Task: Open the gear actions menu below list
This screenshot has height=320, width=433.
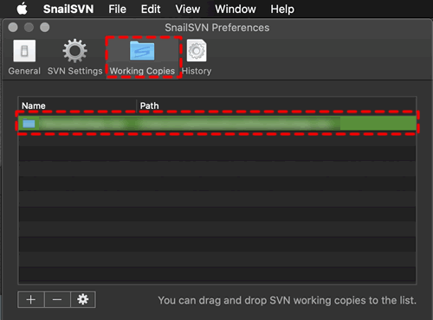Action: pyautogui.click(x=83, y=299)
